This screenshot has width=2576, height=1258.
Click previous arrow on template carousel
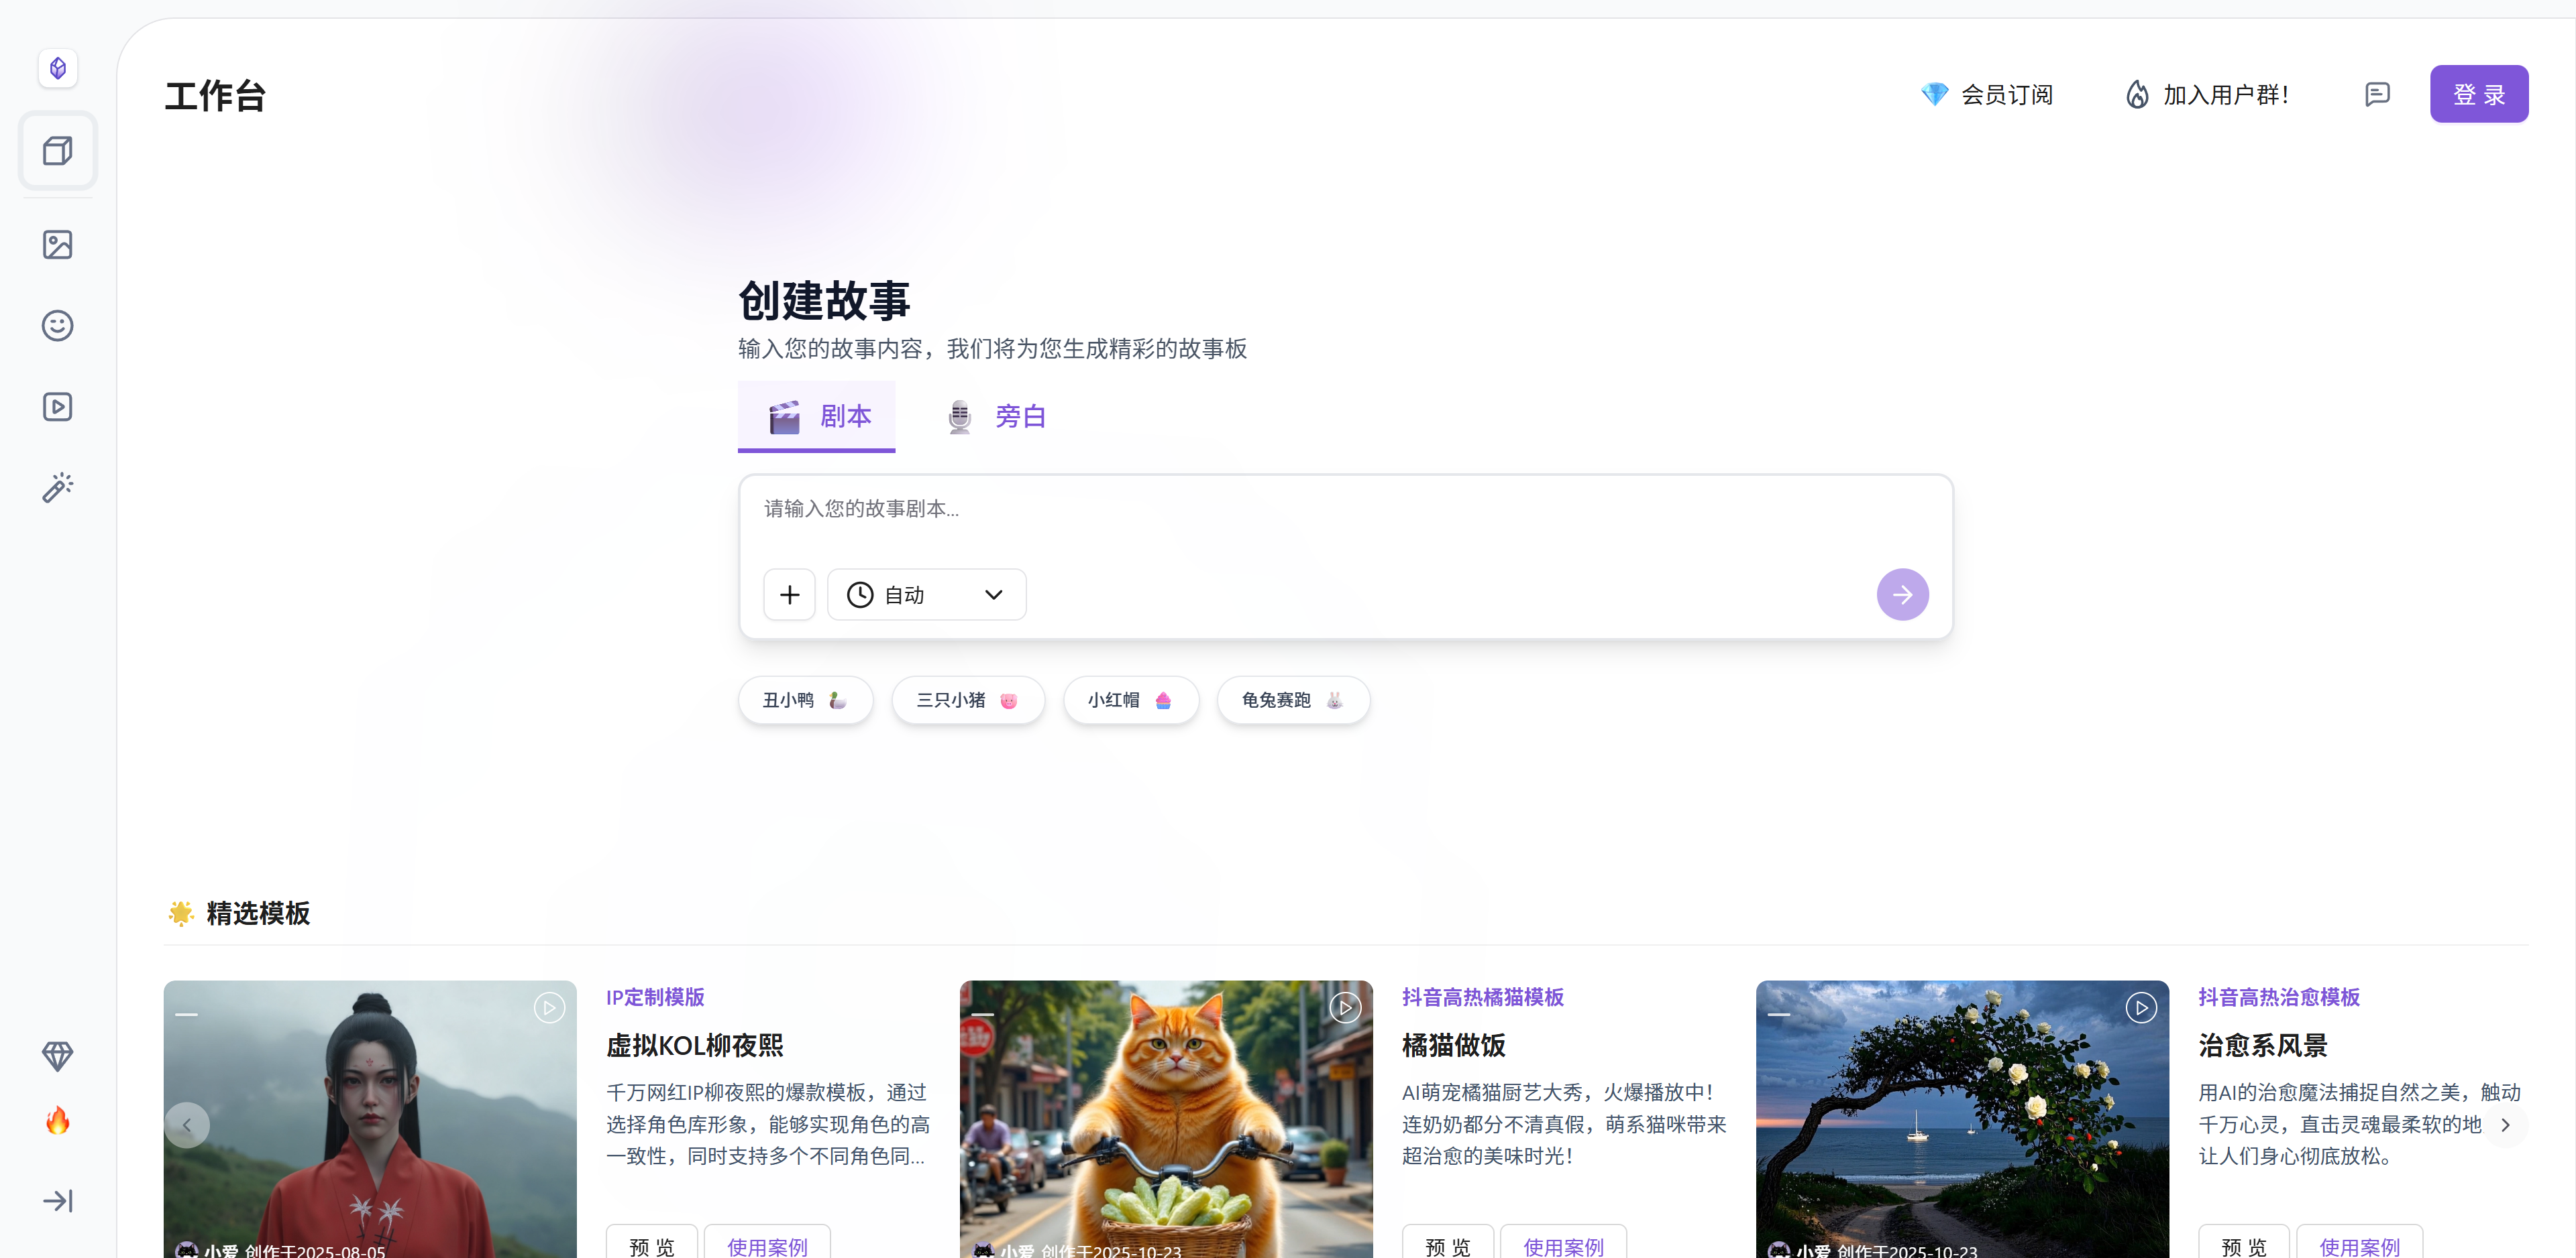coord(187,1125)
